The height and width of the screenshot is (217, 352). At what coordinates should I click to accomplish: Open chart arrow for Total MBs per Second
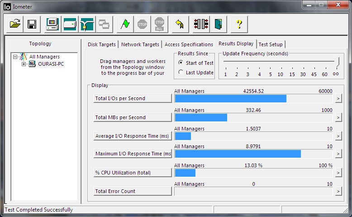click(x=338, y=118)
